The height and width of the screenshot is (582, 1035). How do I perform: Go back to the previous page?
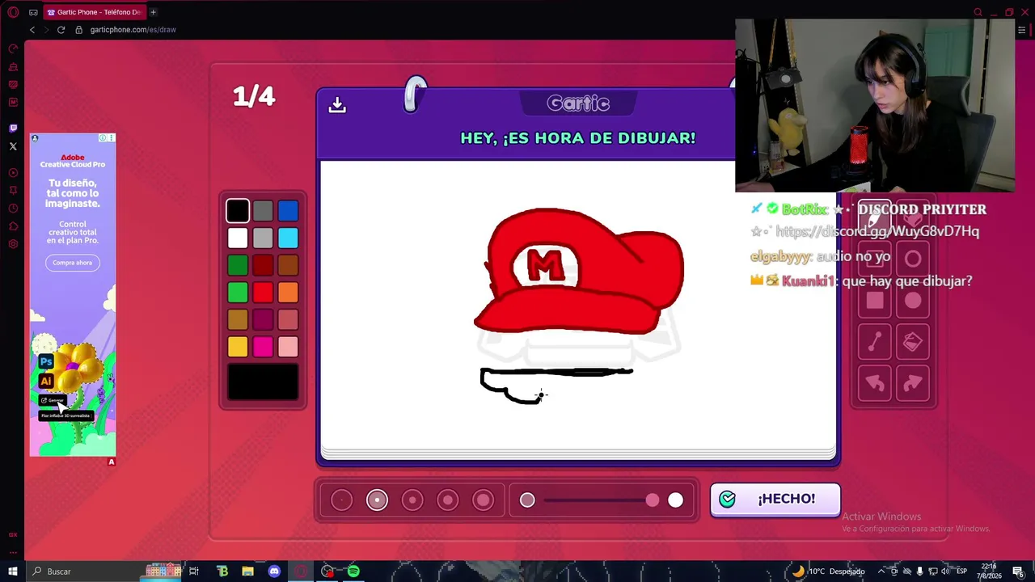click(x=32, y=30)
